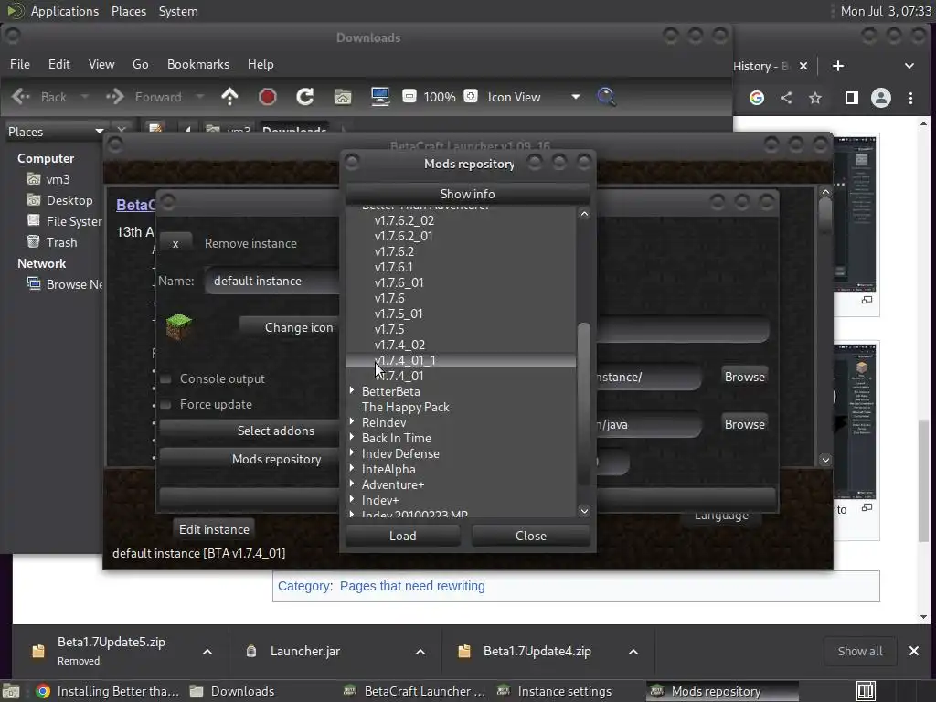Open the Help menu
This screenshot has width=936, height=702.
pyautogui.click(x=261, y=64)
